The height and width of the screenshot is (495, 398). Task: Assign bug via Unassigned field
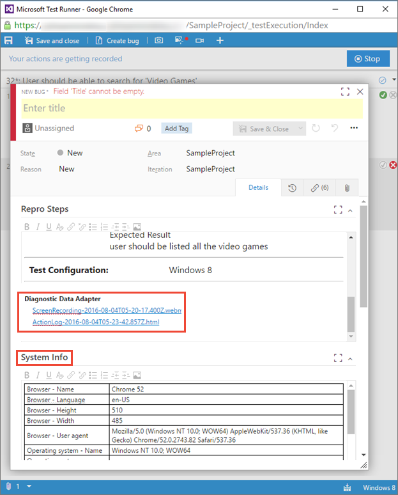point(49,128)
